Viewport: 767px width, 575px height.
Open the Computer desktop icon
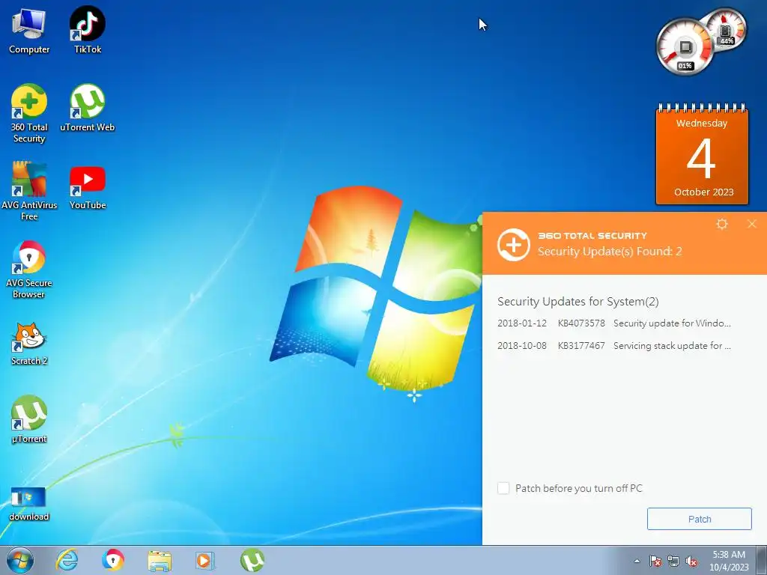coord(29,31)
